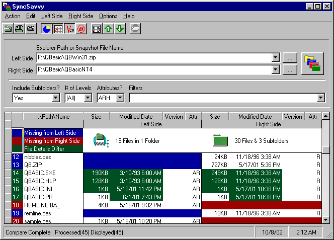This screenshot has width=334, height=240.
Task: Toggle the pie chart size compare icon
Action: coord(46,29)
